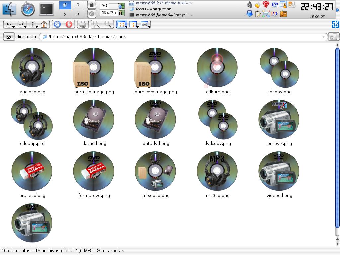Click the tray icon showing 13
340x255 pixels.
click(275, 14)
